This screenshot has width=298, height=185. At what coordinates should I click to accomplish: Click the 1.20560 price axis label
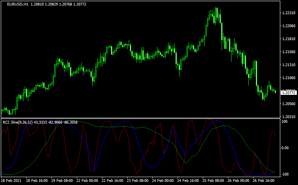tap(289, 104)
